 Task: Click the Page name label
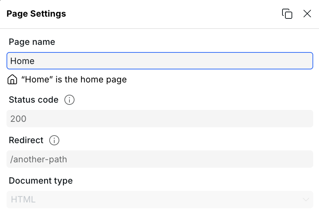(32, 42)
